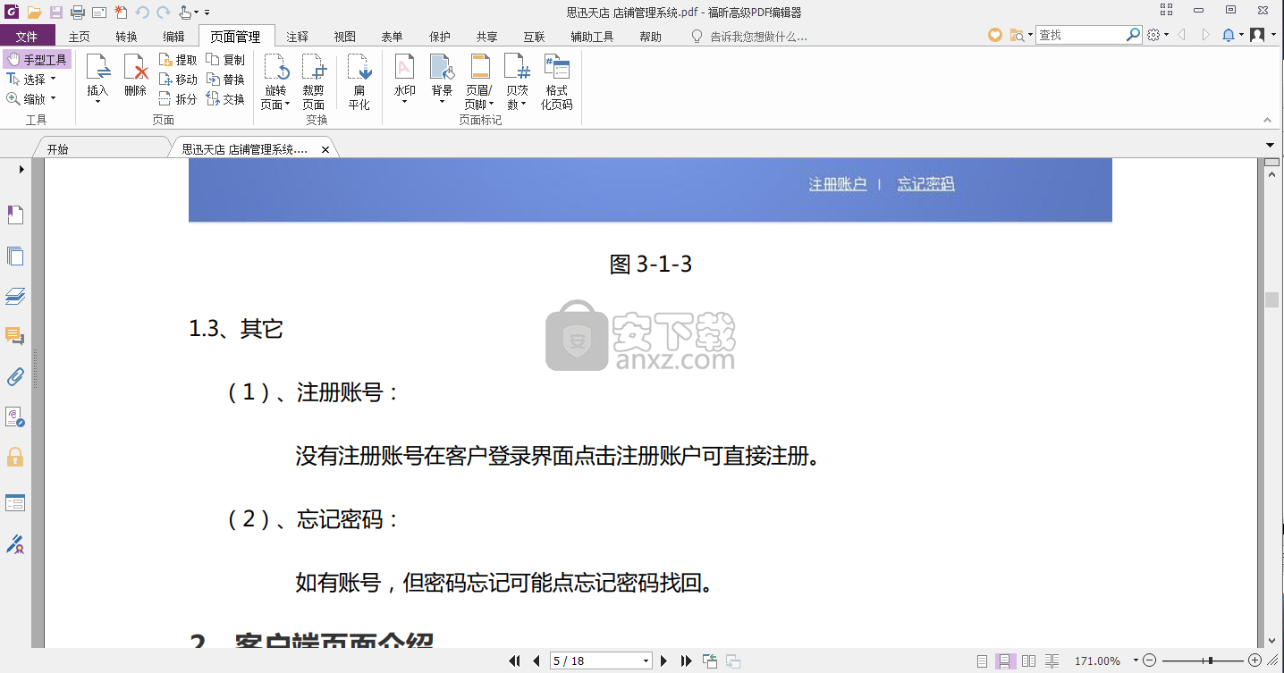This screenshot has height=673, width=1284.
Task: Click the zoom slider handle
Action: coord(1209,660)
